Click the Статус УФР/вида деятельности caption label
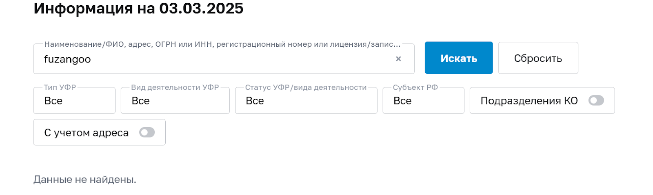Image resolution: width=653 pixels, height=195 pixels. pos(306,87)
